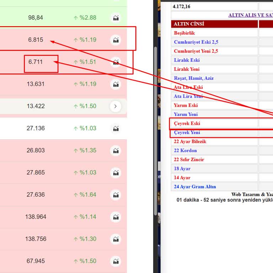This screenshot has width=273, height=273.
Task: Open the chart icon in 6.815 row
Action: (x=116, y=40)
